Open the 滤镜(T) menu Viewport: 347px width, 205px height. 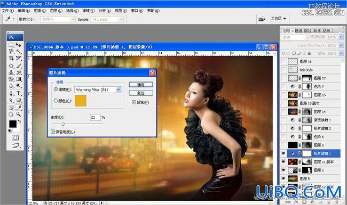tap(89, 11)
